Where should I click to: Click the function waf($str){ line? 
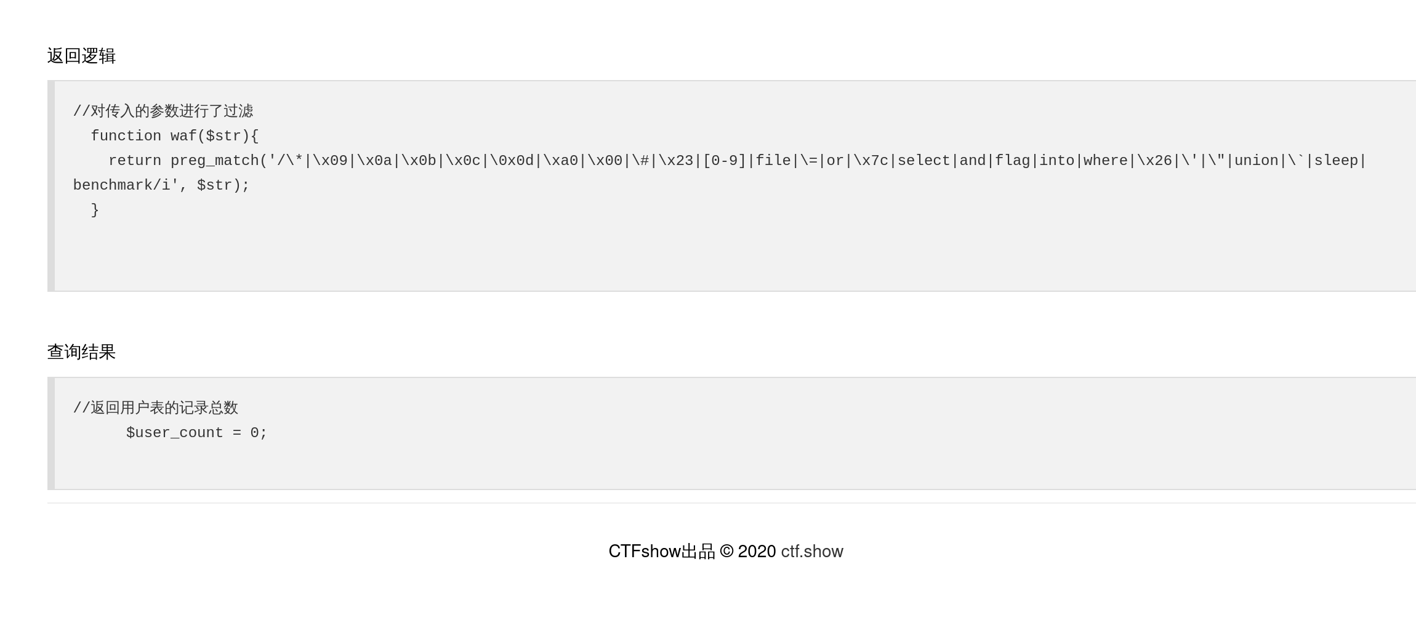tap(175, 136)
